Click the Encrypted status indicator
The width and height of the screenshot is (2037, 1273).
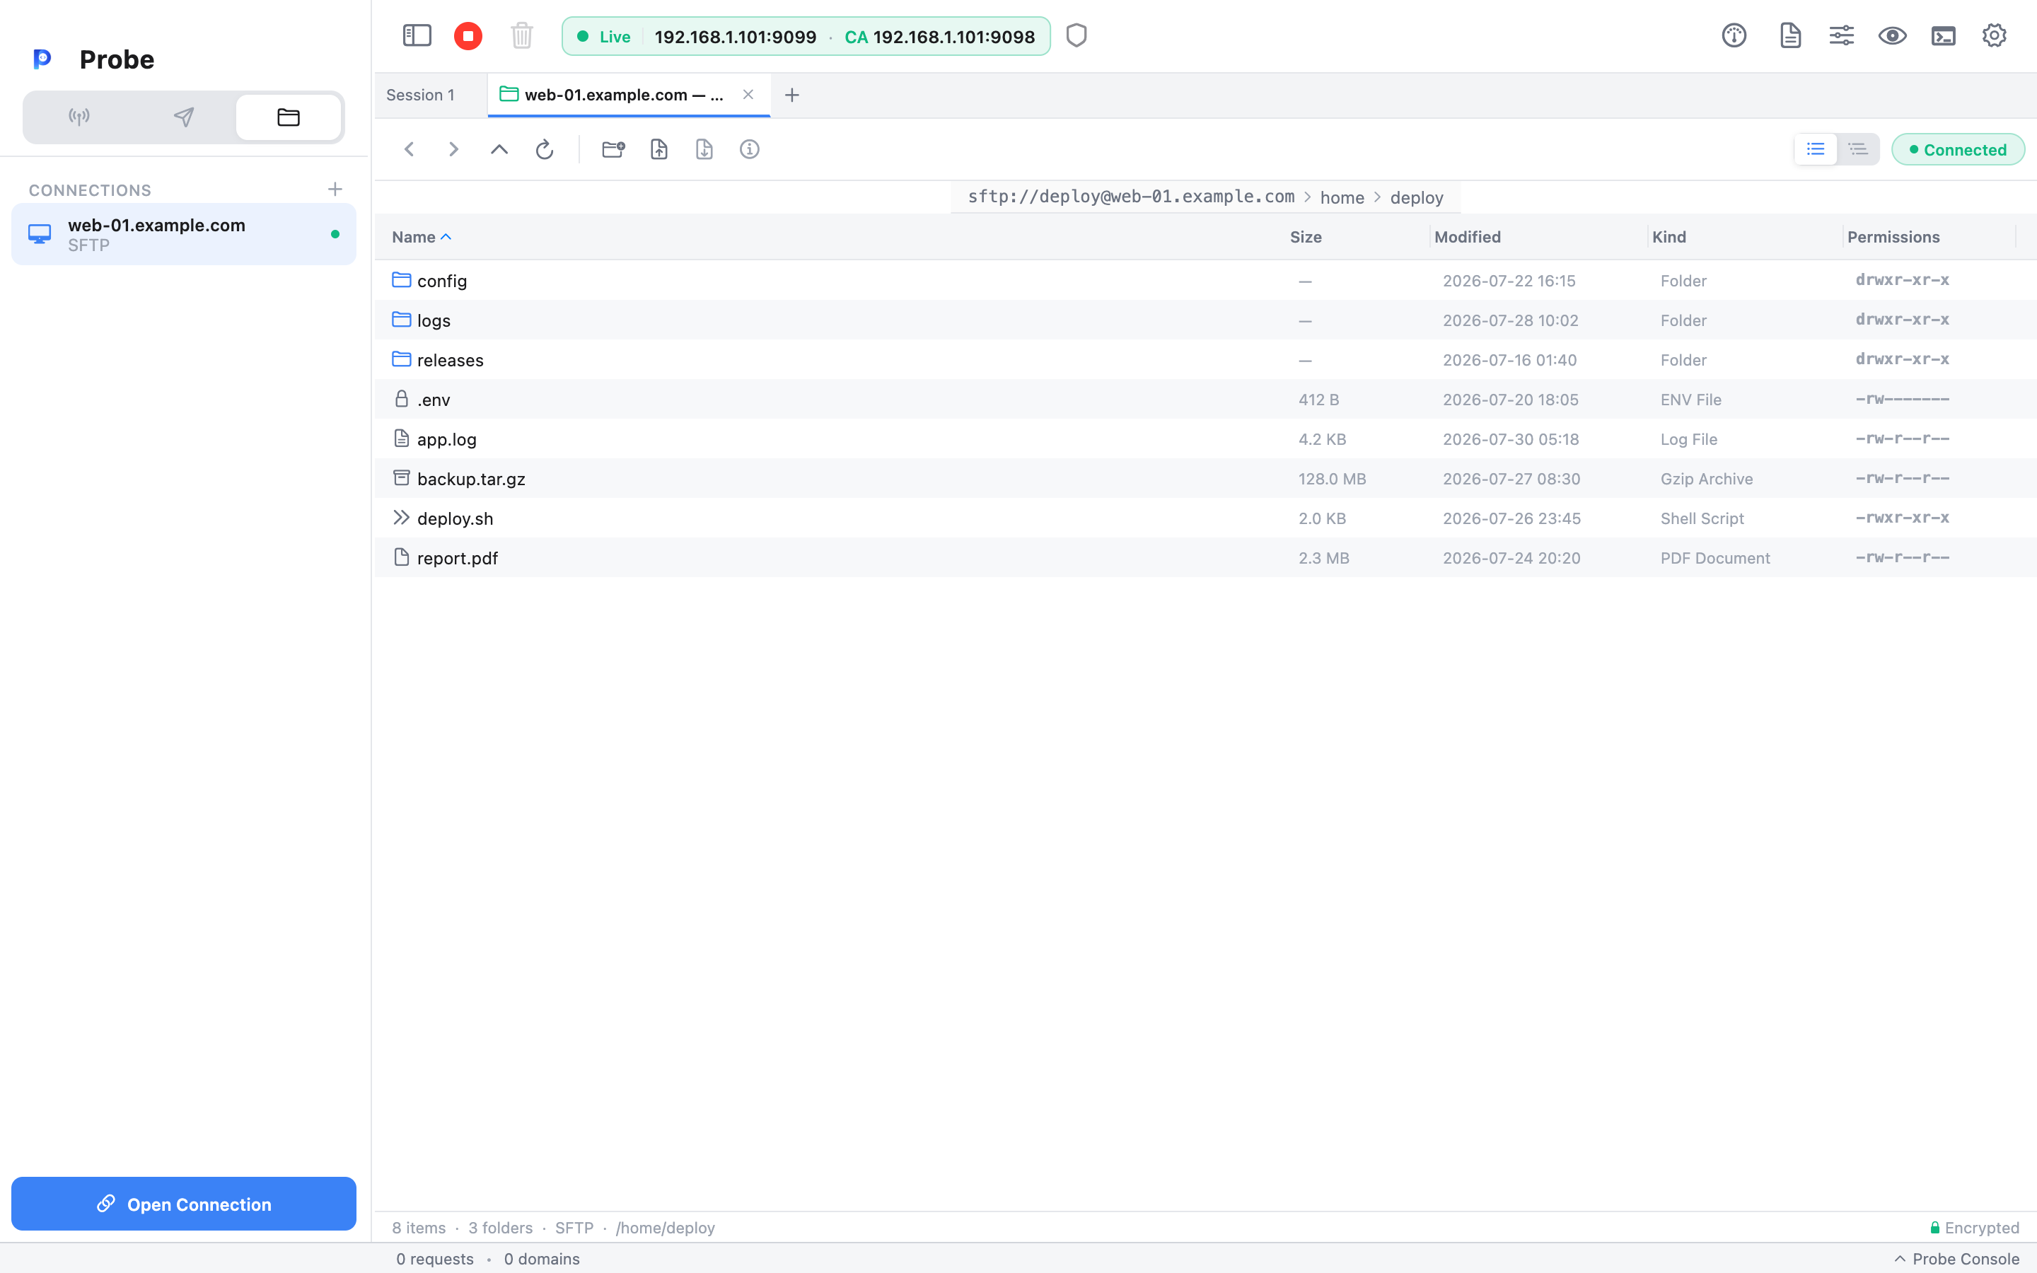1975,1228
